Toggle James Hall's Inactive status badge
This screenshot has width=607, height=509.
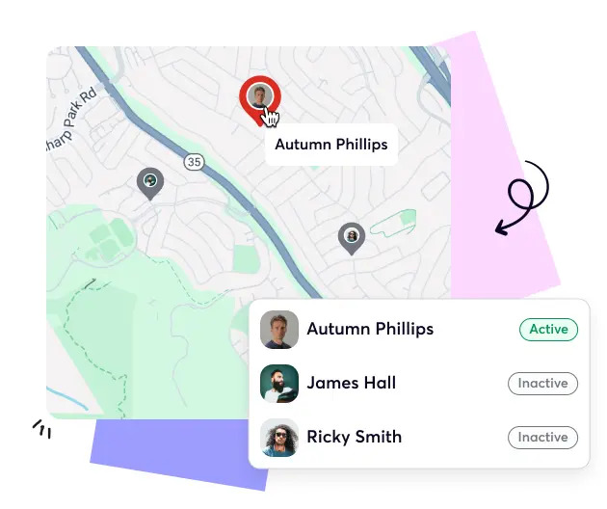[x=542, y=384]
